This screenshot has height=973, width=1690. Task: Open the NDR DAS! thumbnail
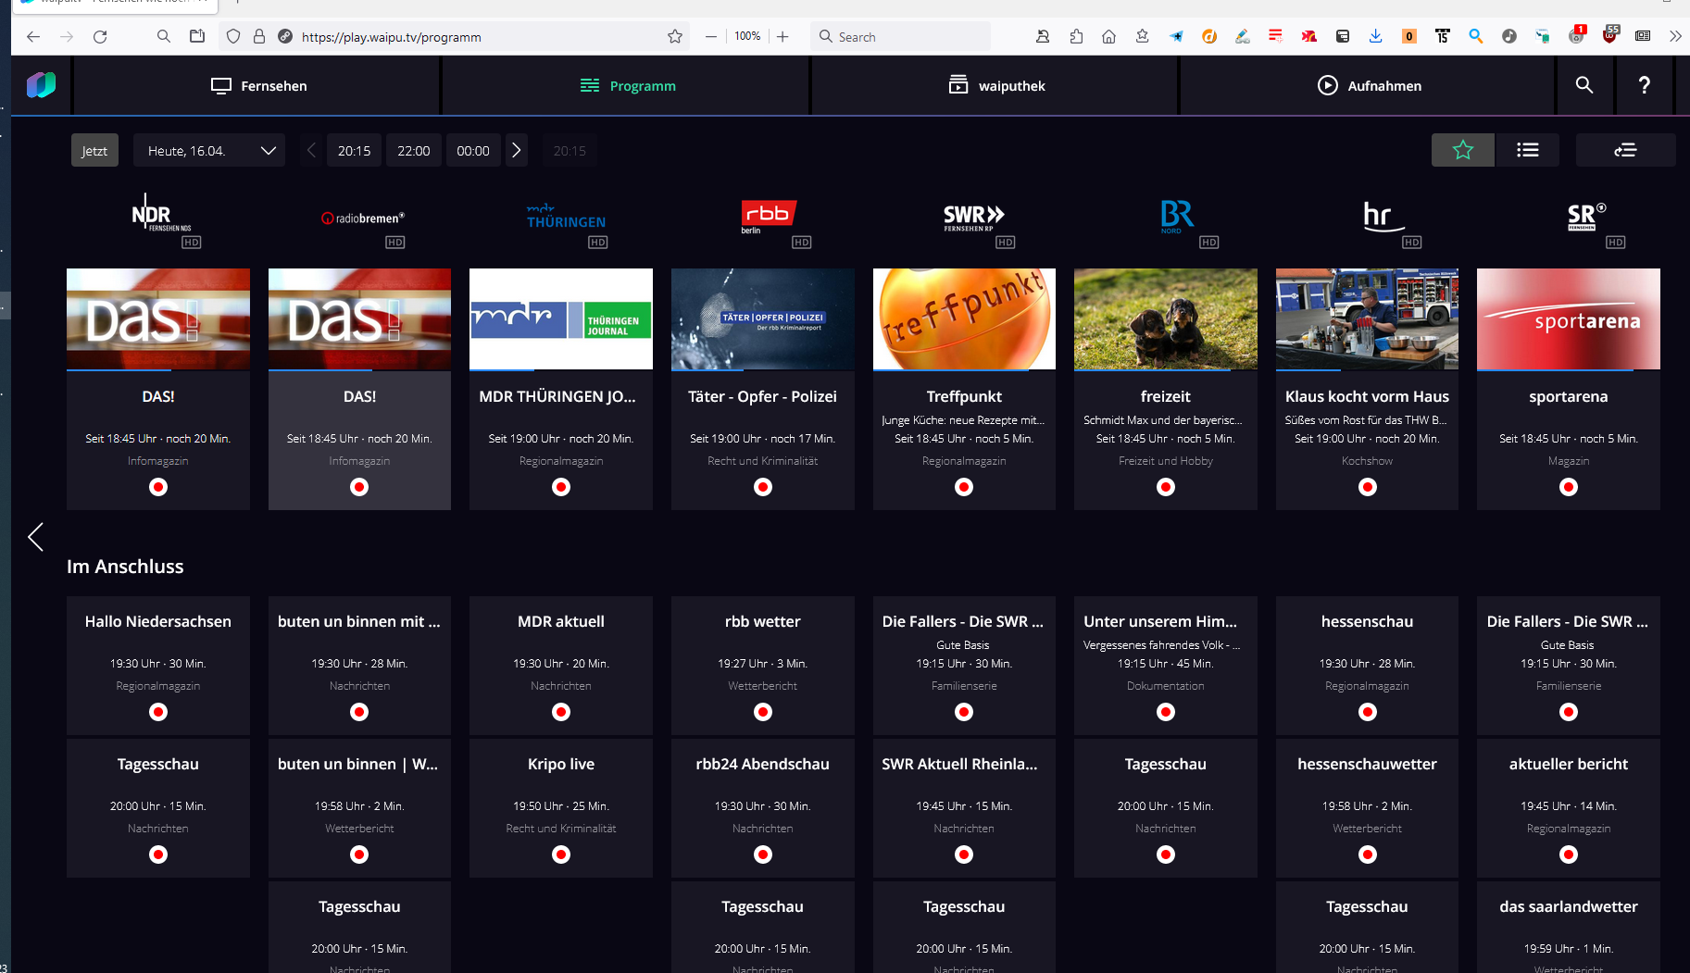[x=158, y=318]
